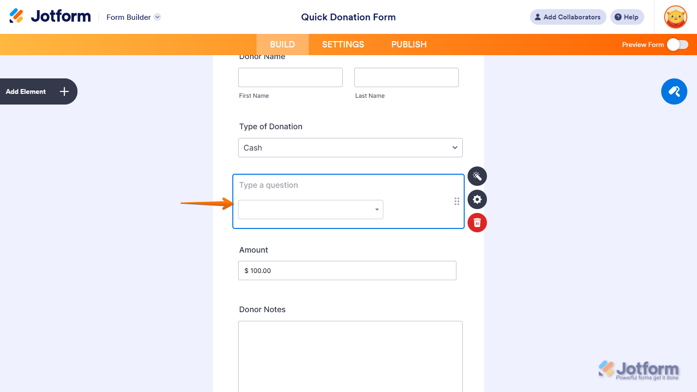Viewport: 697px width, 392px height.
Task: Open the Form Designer roller icon
Action: point(674,91)
